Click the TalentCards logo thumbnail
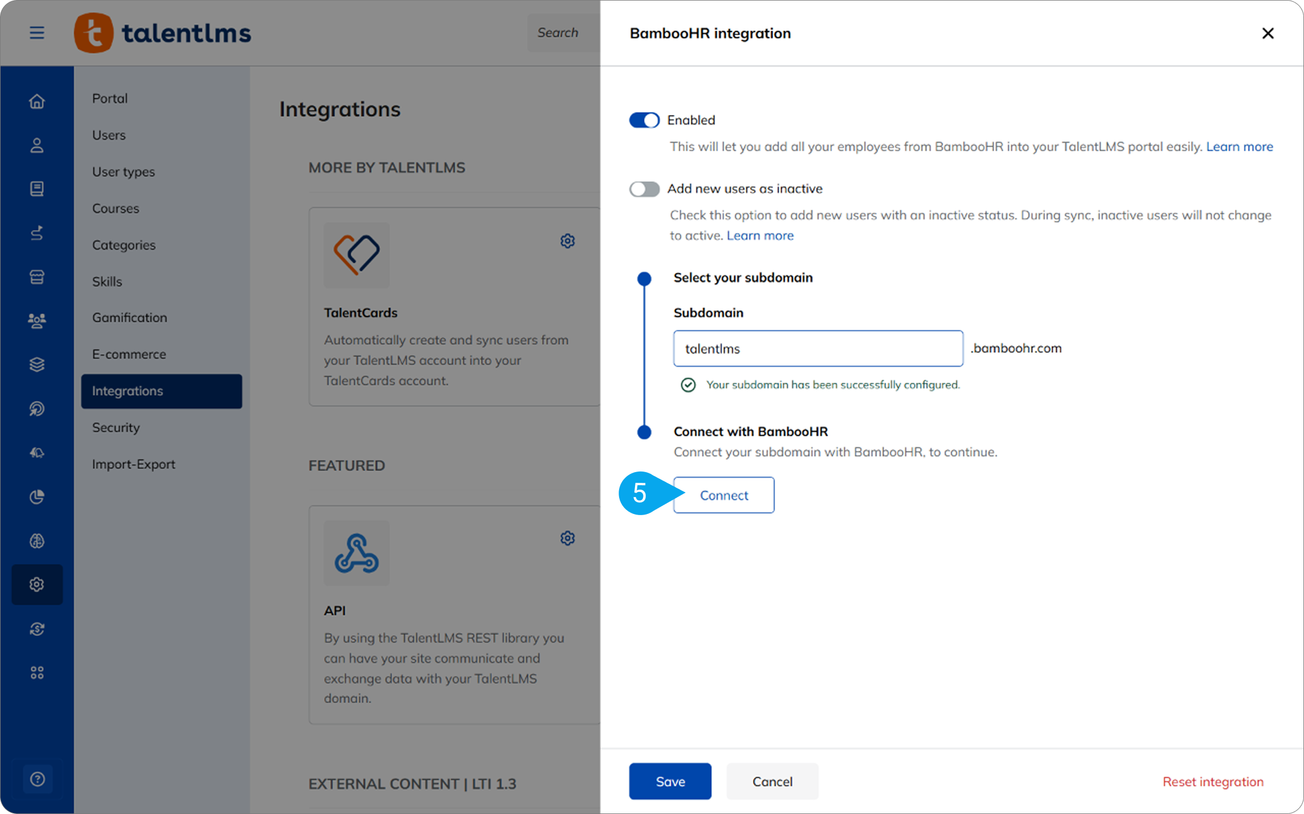 pyautogui.click(x=356, y=255)
